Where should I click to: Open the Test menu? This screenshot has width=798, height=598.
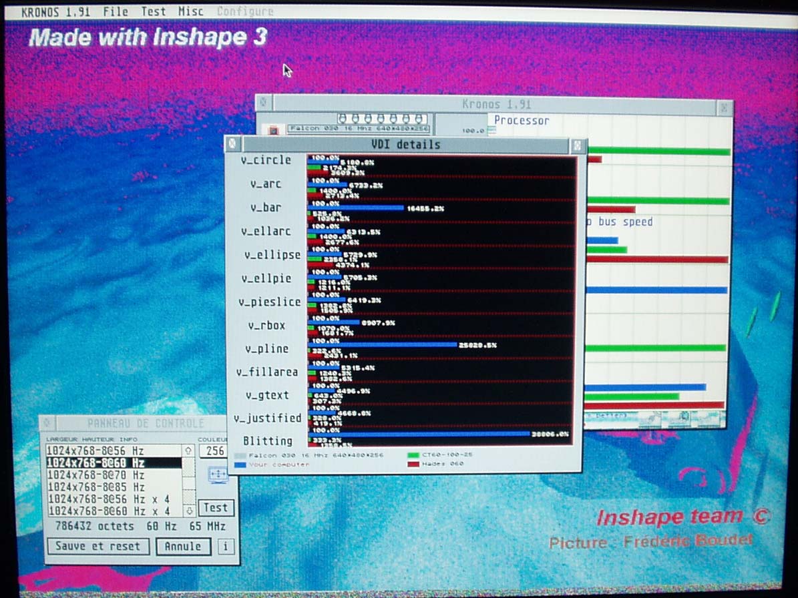pyautogui.click(x=153, y=11)
